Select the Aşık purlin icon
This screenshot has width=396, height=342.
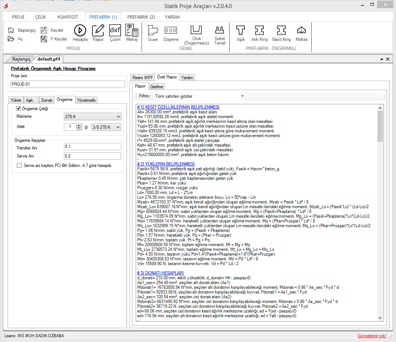[241, 30]
